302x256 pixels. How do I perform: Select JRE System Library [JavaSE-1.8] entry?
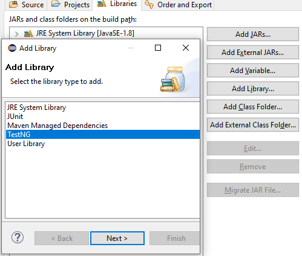click(85, 33)
